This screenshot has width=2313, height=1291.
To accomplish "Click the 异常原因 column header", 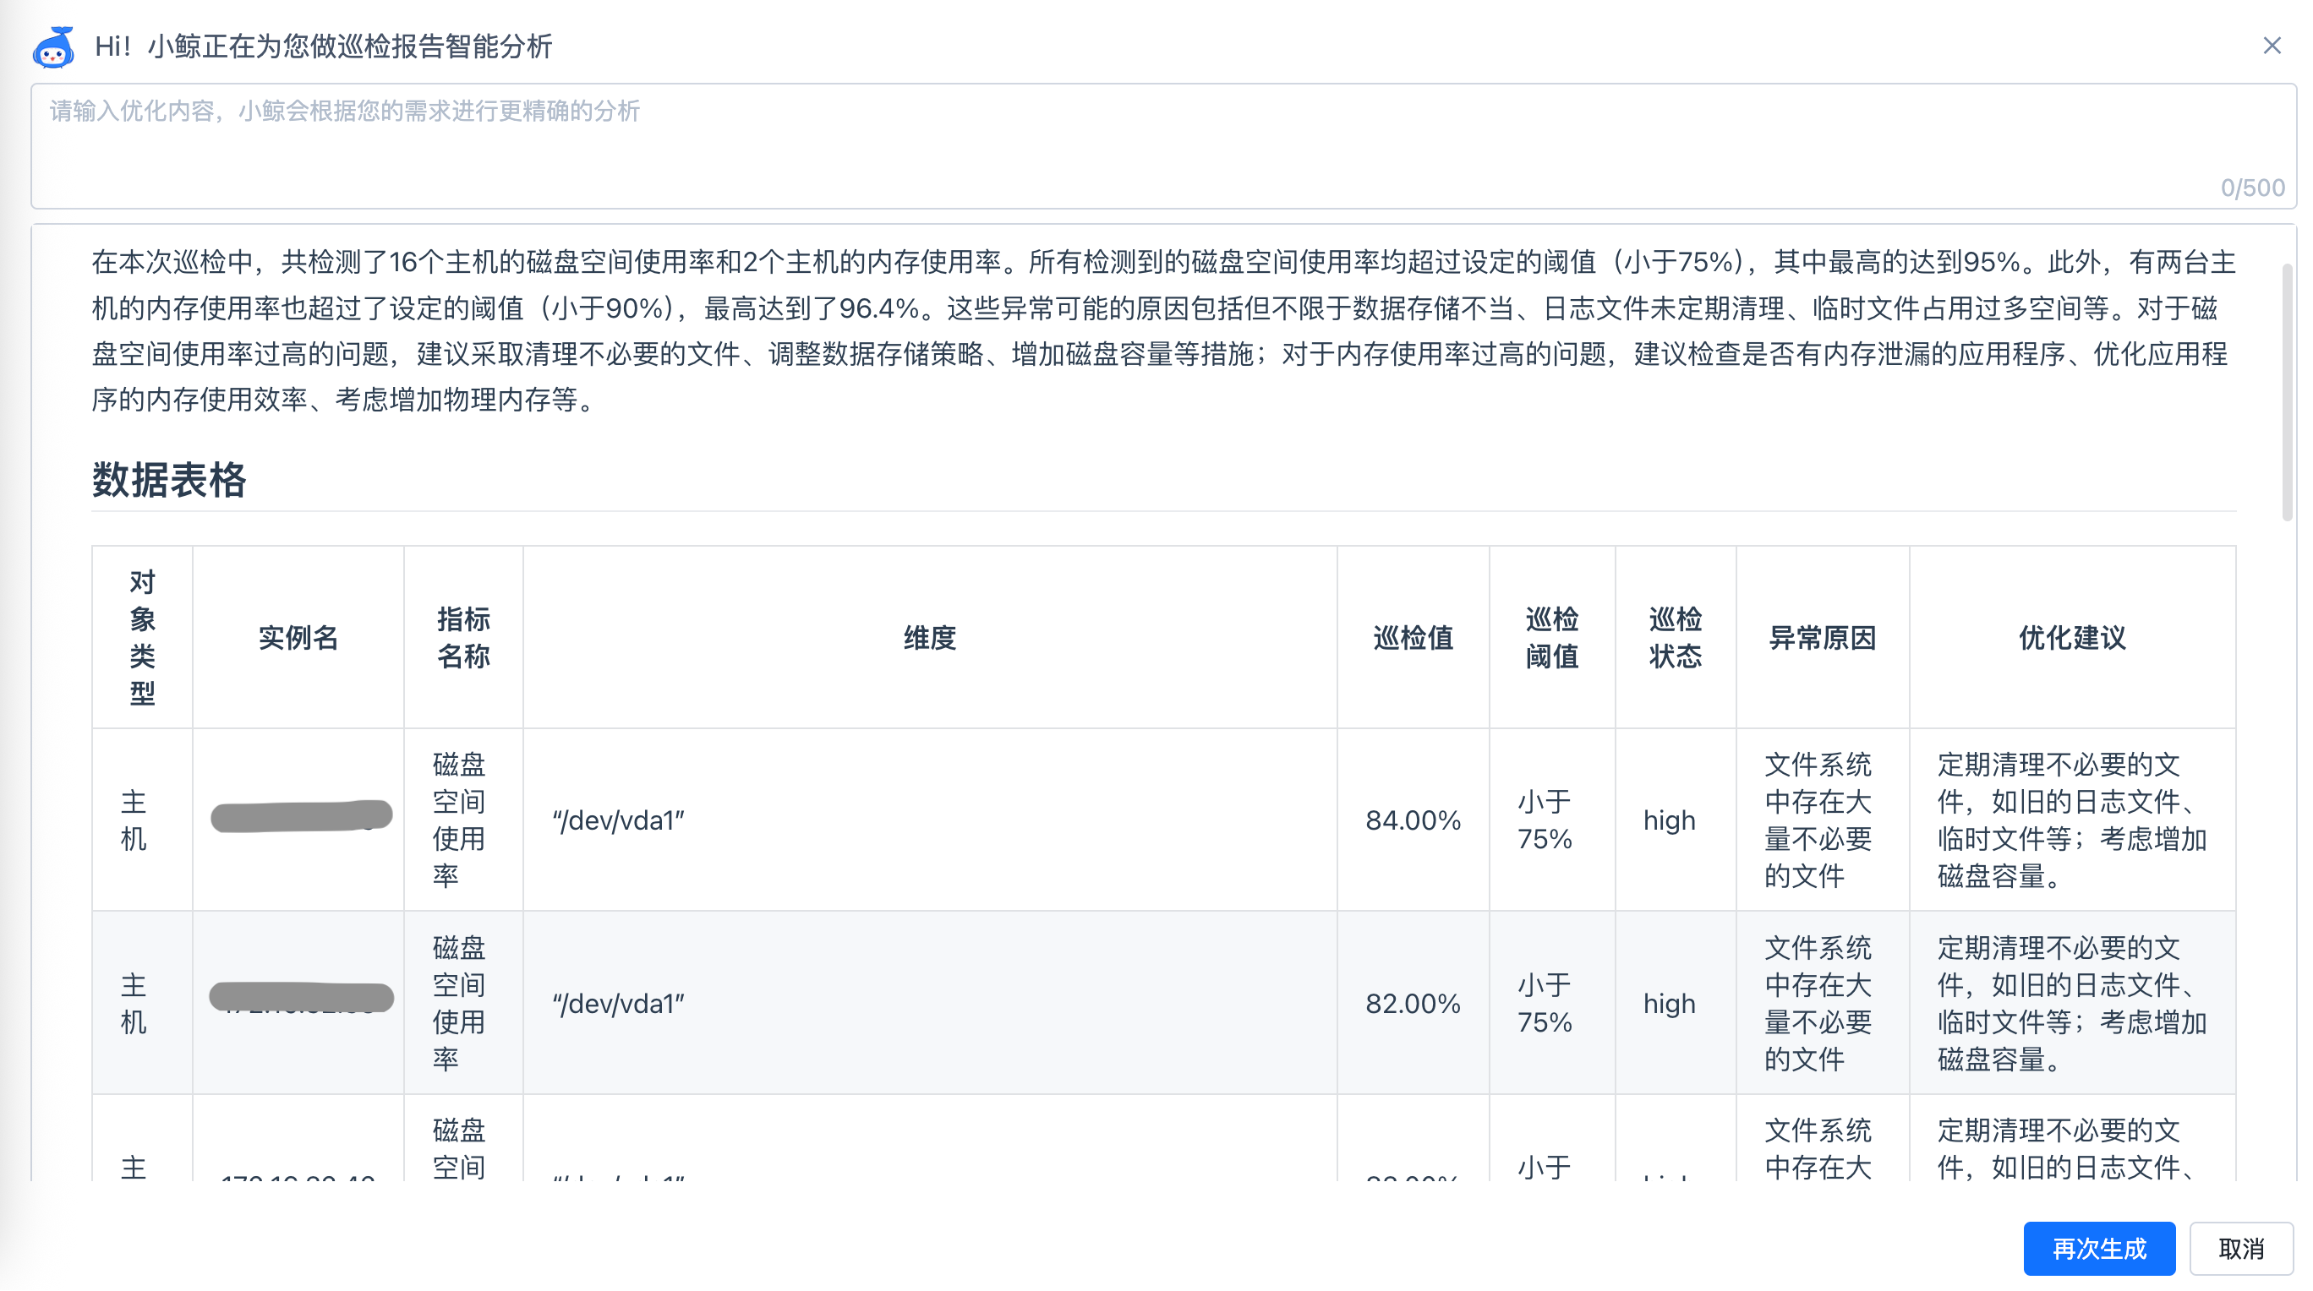I will [x=1822, y=638].
